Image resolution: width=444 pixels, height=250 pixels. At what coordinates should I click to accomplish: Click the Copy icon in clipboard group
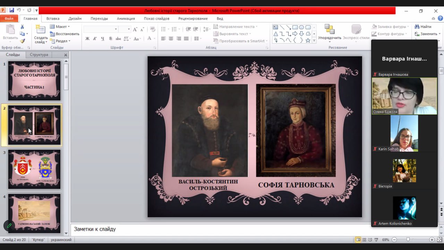(23, 34)
